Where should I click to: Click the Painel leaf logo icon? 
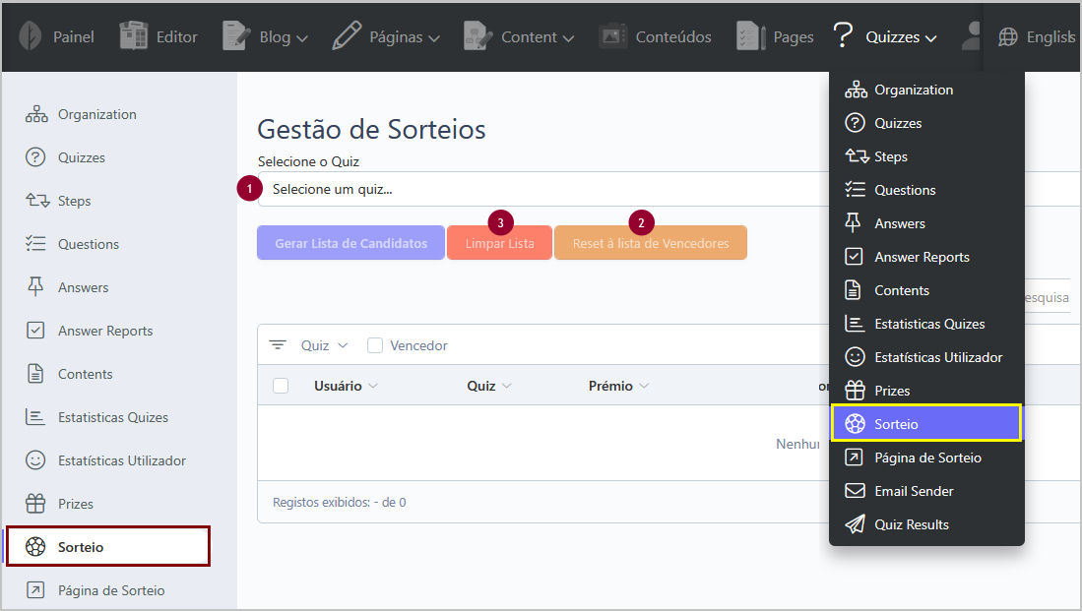[31, 35]
